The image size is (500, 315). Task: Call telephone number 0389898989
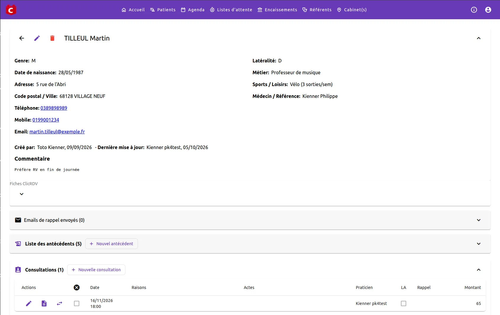54,108
